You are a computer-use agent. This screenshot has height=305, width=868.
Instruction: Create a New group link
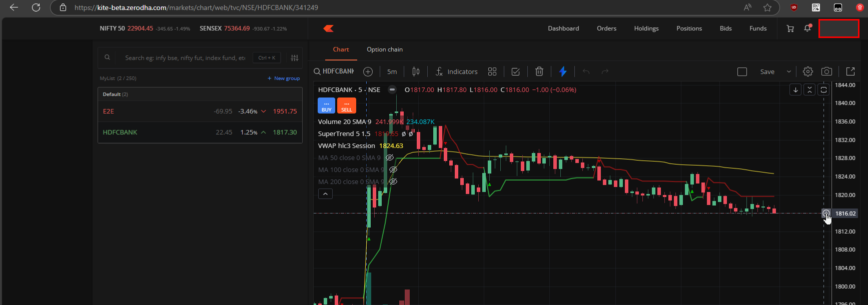pyautogui.click(x=284, y=78)
